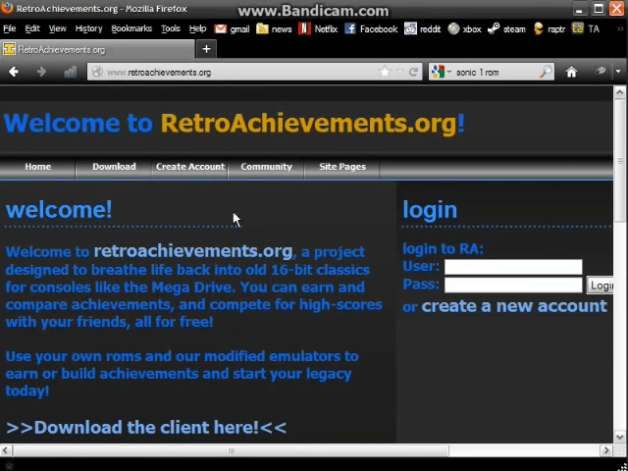Open the History menu

point(88,29)
